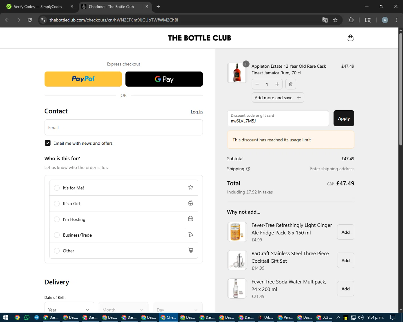
Task: Click trolley icon in Business/Trade row
Action: click(x=190, y=235)
